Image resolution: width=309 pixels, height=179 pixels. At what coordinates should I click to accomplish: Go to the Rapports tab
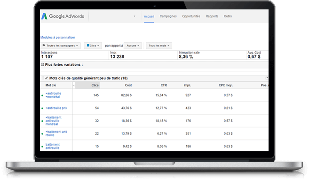pyautogui.click(x=212, y=16)
